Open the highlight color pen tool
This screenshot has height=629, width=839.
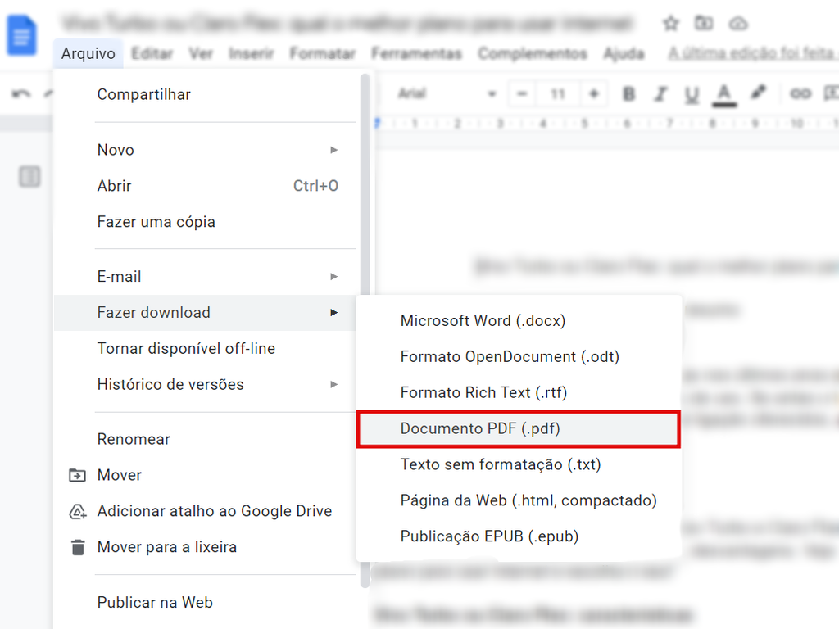[x=758, y=93]
